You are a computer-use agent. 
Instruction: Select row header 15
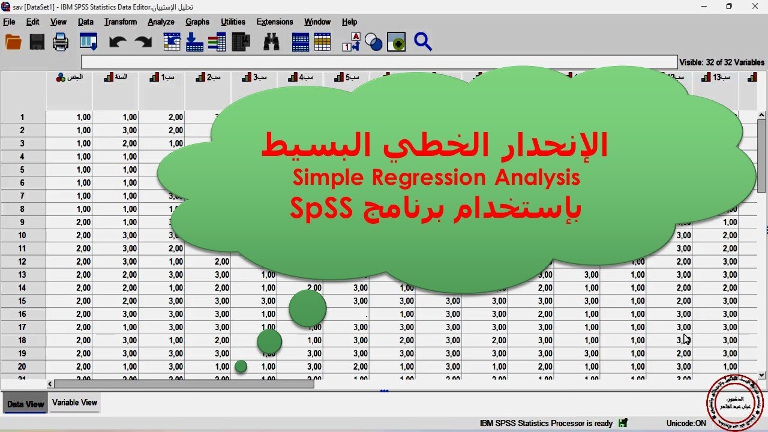pyautogui.click(x=23, y=301)
